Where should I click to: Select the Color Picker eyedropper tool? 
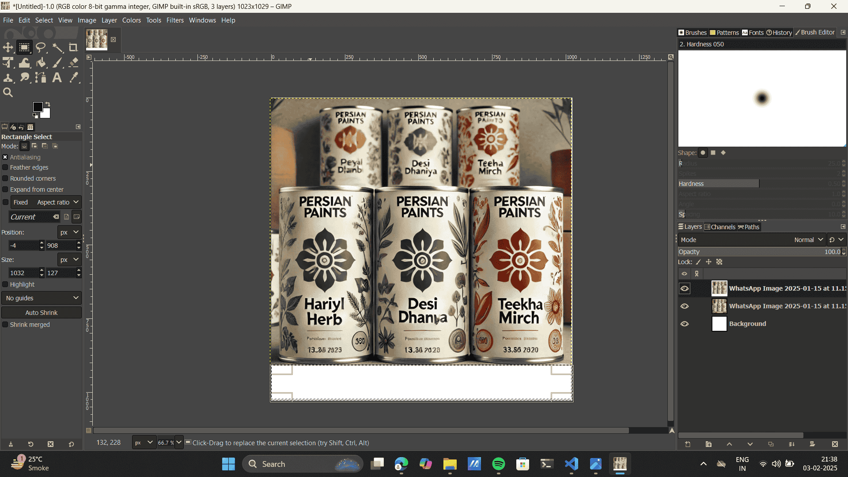pyautogui.click(x=73, y=78)
